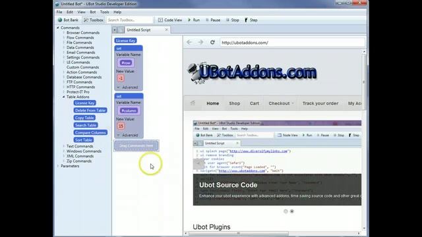
Task: Click the Drag Commands Here placeholder
Action: [x=136, y=145]
